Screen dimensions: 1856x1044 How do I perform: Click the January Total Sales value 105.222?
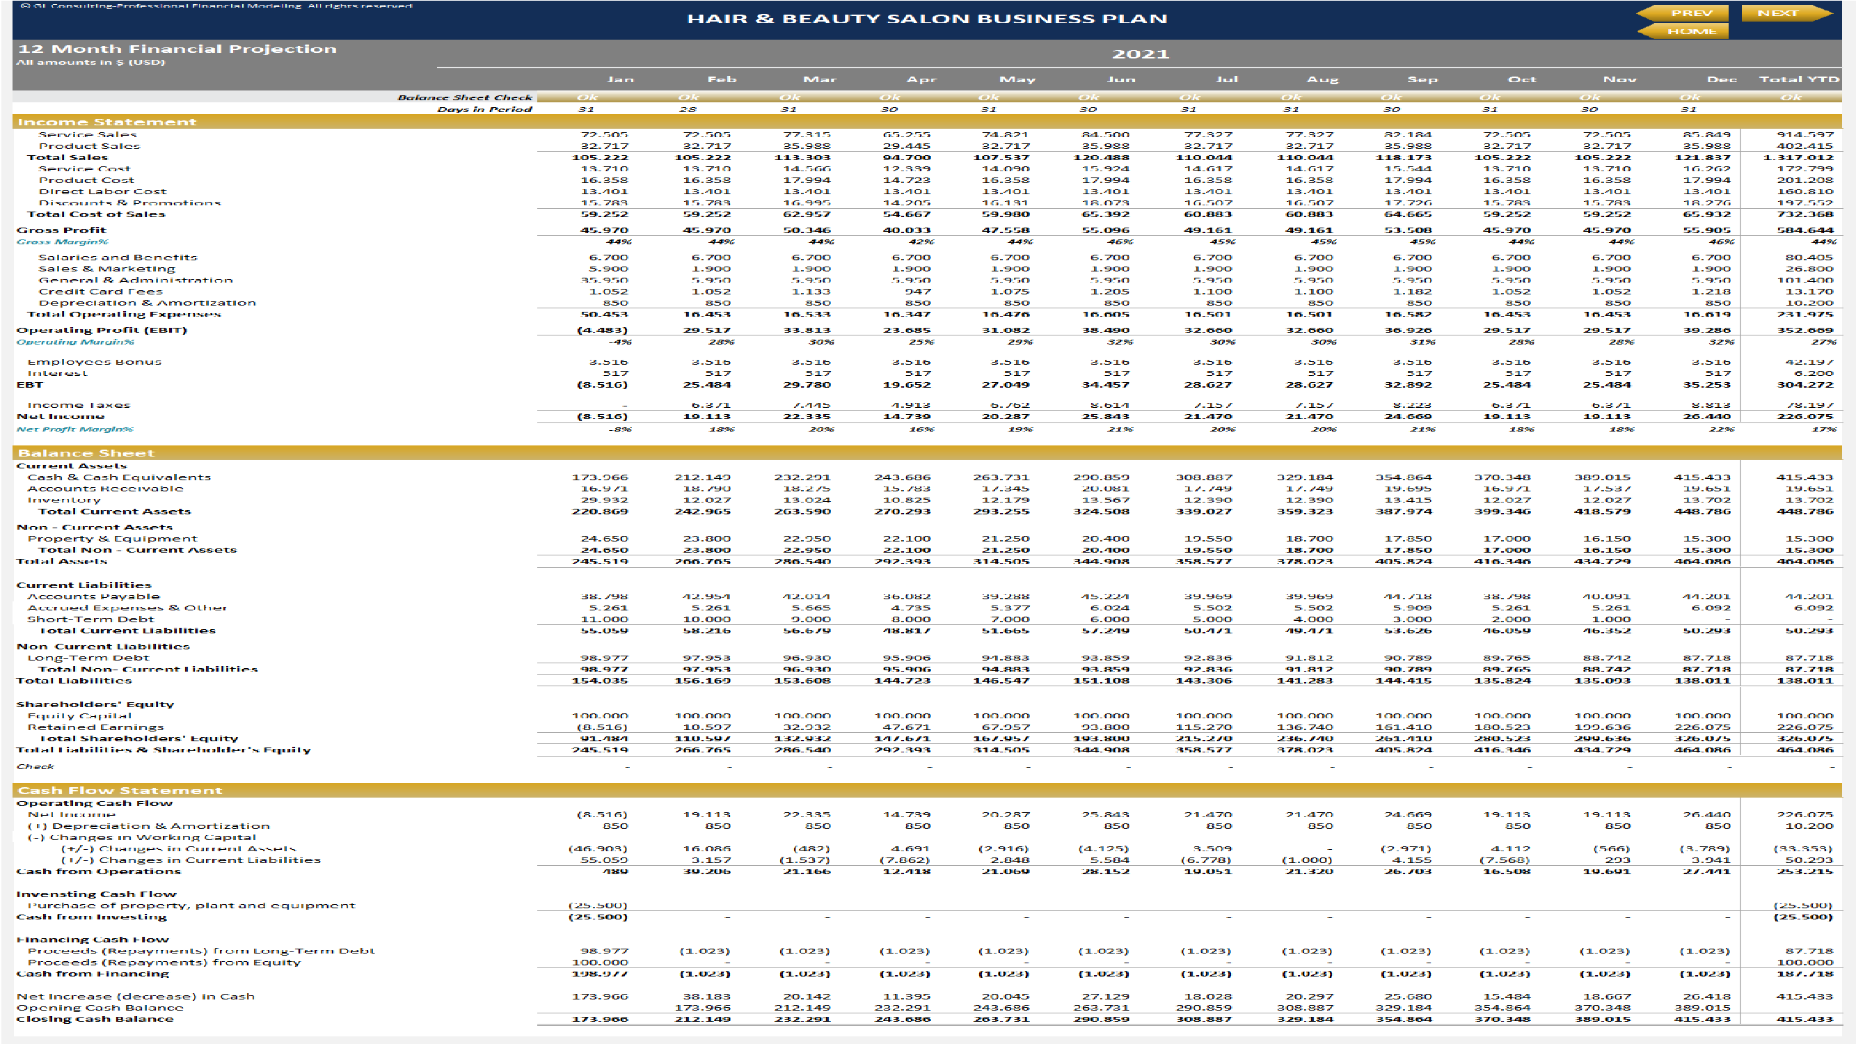(600, 157)
